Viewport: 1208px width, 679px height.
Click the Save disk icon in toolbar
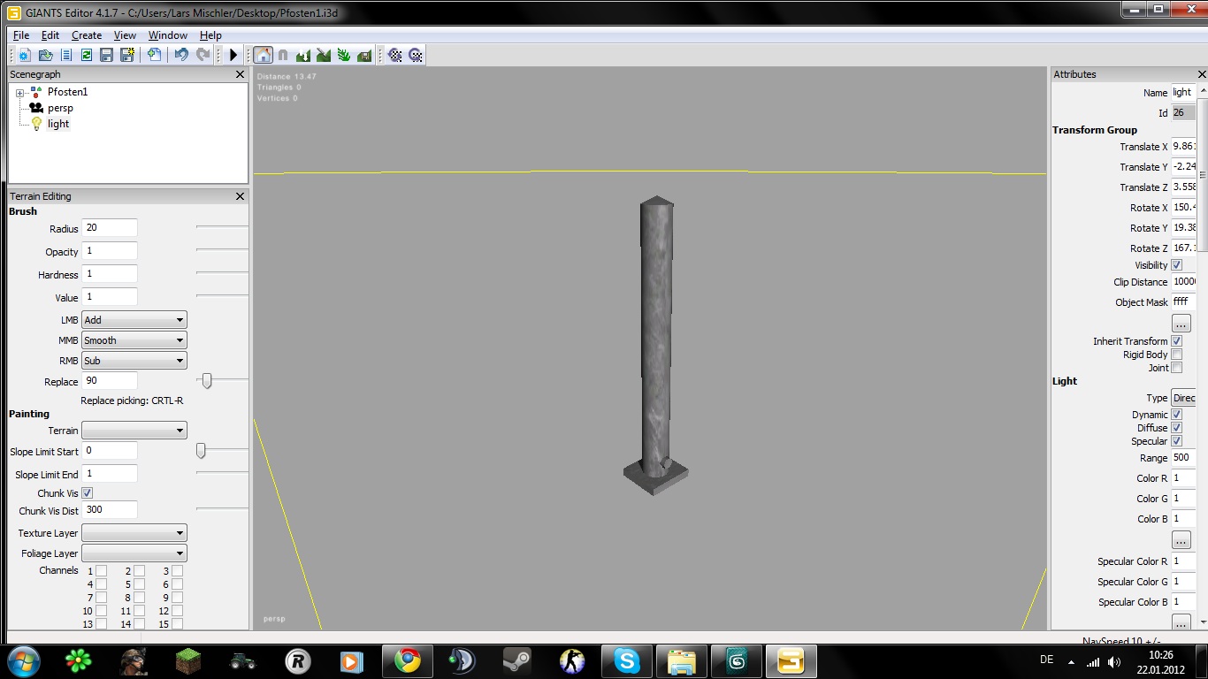[x=106, y=55]
